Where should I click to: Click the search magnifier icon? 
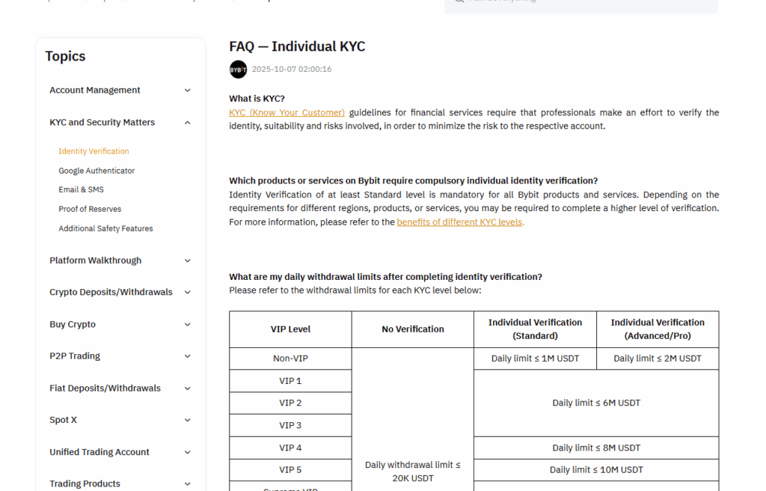coord(457,1)
